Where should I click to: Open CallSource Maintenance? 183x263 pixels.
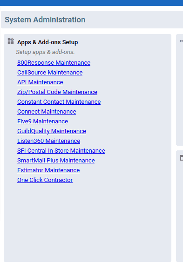pos(50,73)
